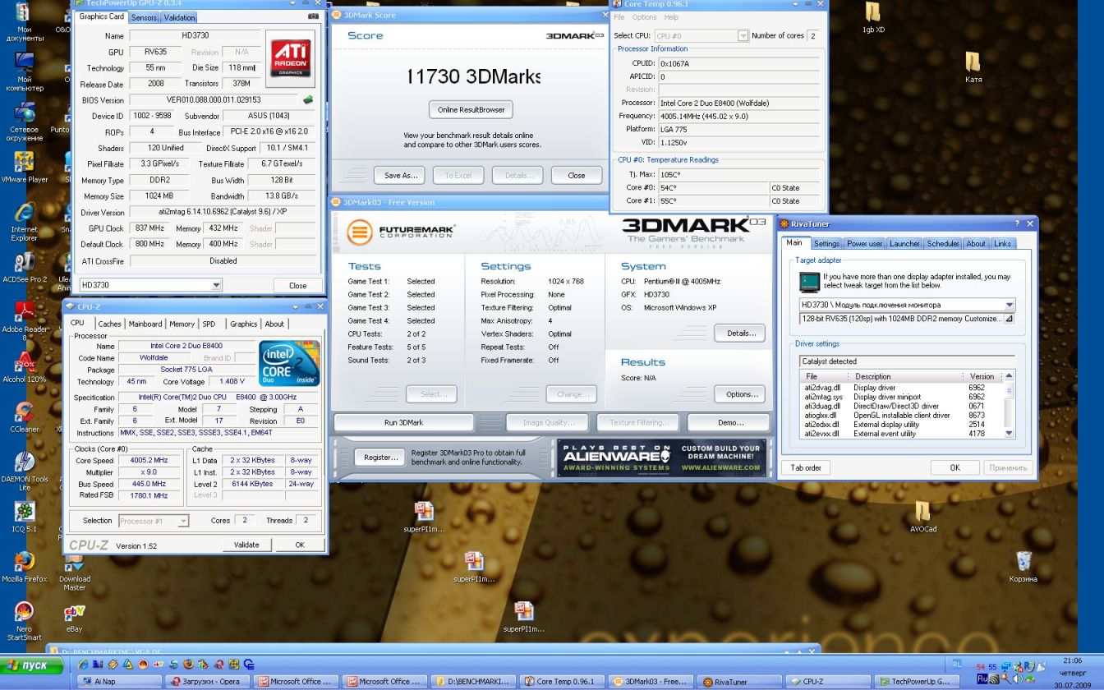Click the Demo... button in 3DMark03
The image size is (1104, 690).
pos(730,422)
